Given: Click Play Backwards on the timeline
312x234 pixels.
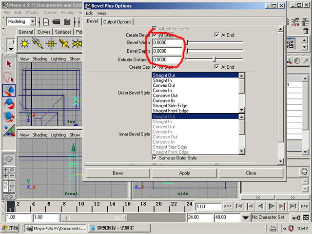Looking at the screenshot, I should (261, 206).
